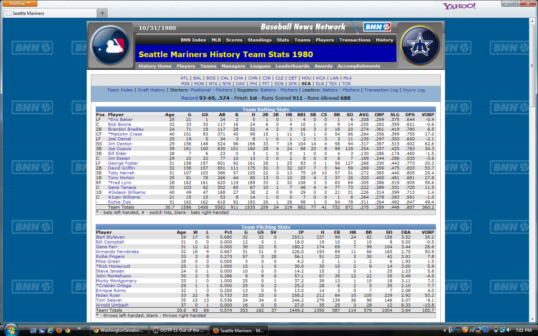Launch Chrome from the quick launch bar
Viewport: 538px width, 336px height.
click(x=68, y=331)
